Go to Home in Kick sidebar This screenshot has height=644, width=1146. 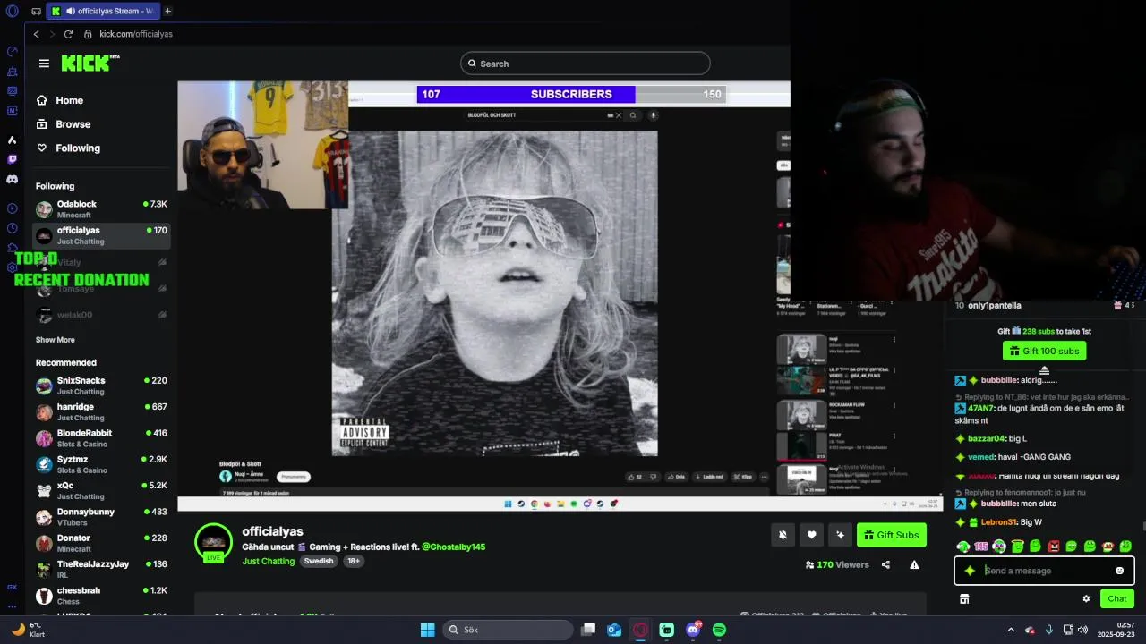click(x=69, y=100)
